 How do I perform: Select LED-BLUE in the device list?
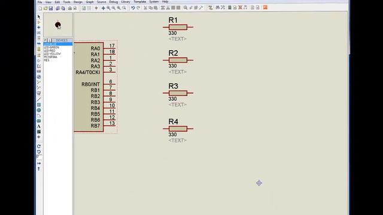pyautogui.click(x=58, y=44)
